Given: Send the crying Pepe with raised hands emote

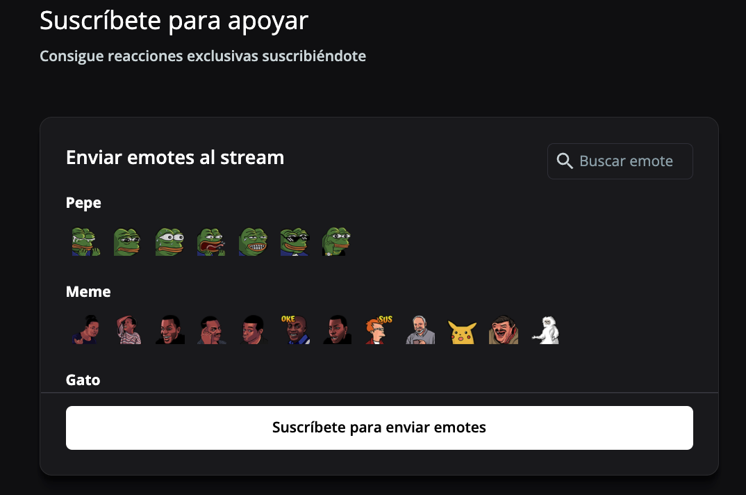Looking at the screenshot, I should coord(86,241).
